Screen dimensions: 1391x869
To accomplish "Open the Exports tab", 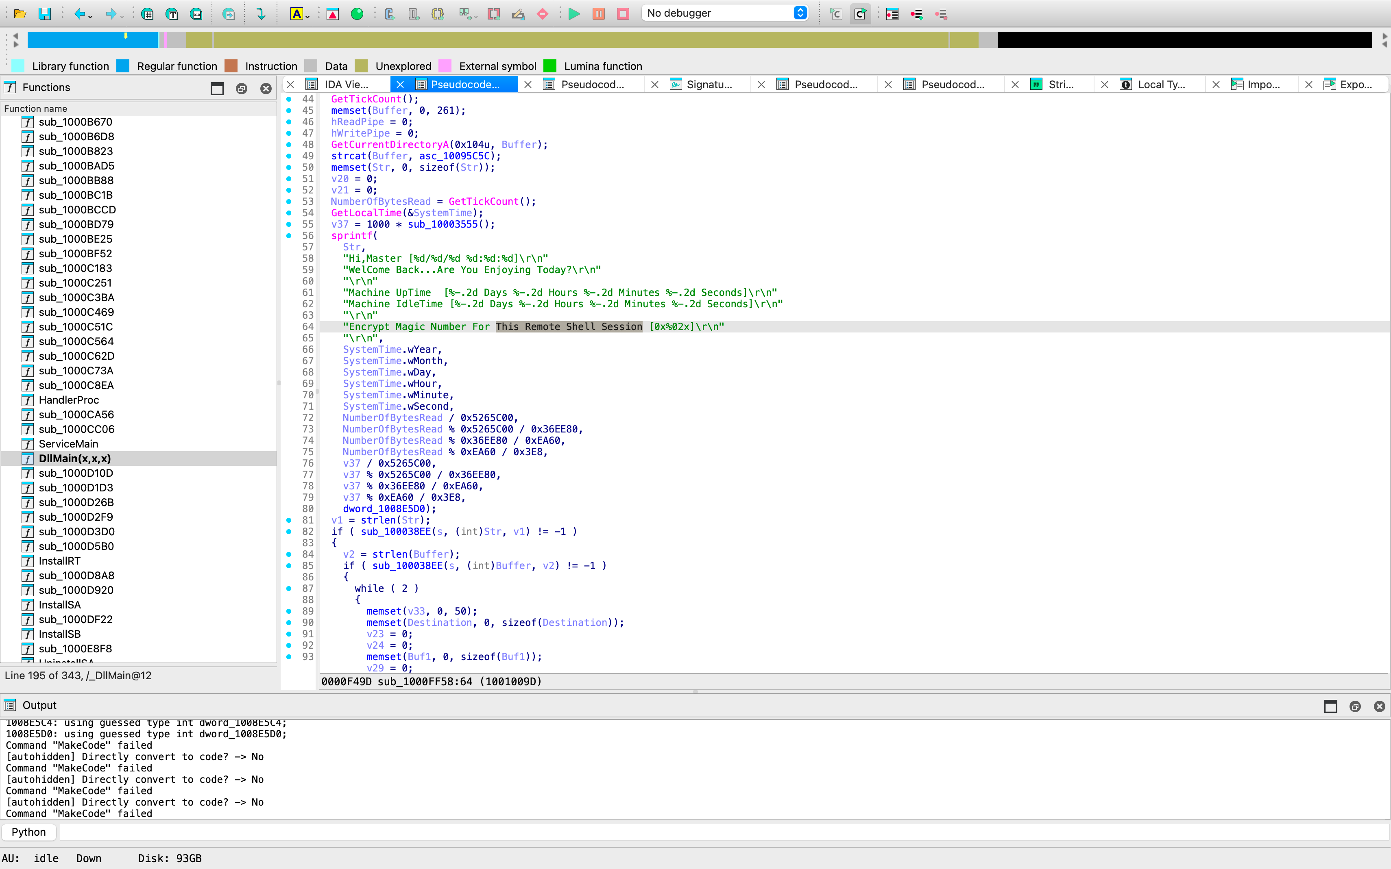I will coord(1355,85).
